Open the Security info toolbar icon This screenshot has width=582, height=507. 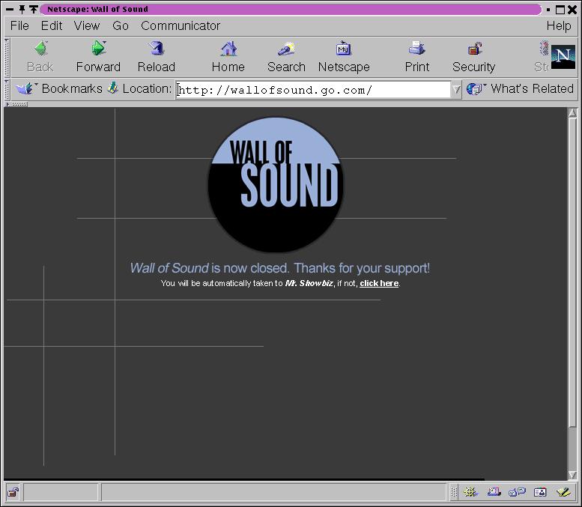pyautogui.click(x=474, y=48)
